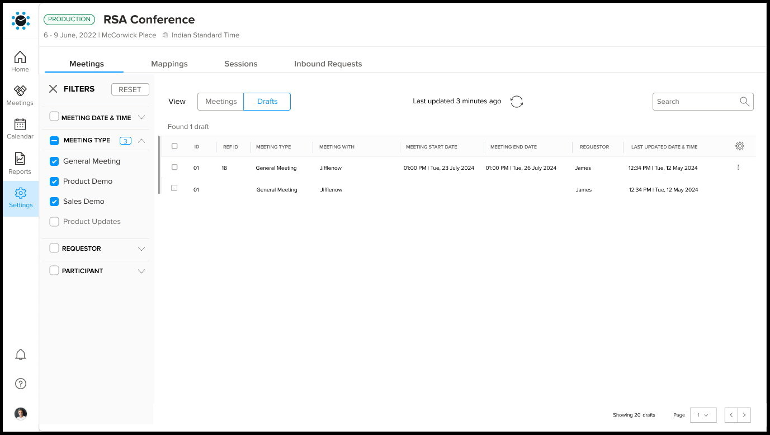Toggle the Meeting Type filter checkbox
The width and height of the screenshot is (770, 435).
coord(54,141)
